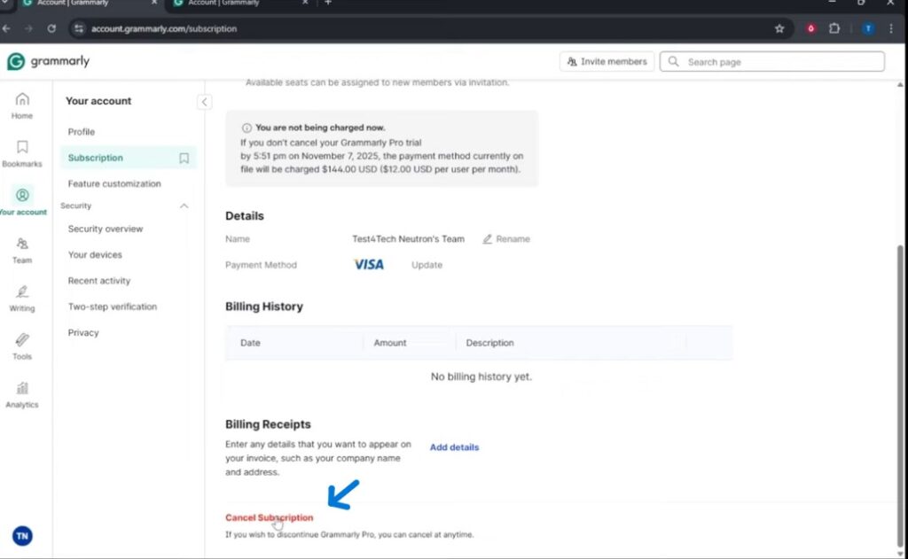Open Home from the left sidebar
The width and height of the screenshot is (908, 559).
22,105
